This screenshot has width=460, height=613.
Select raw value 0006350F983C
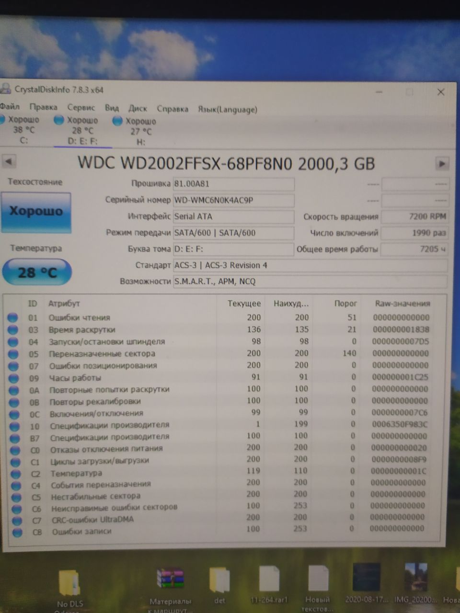point(399,424)
